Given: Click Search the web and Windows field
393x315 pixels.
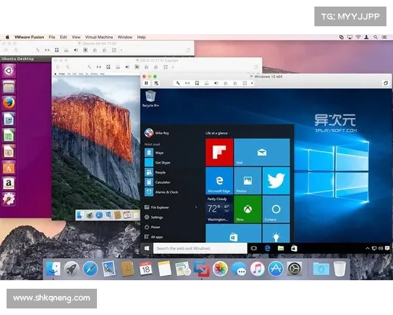Looking at the screenshot, I should pyautogui.click(x=200, y=248).
